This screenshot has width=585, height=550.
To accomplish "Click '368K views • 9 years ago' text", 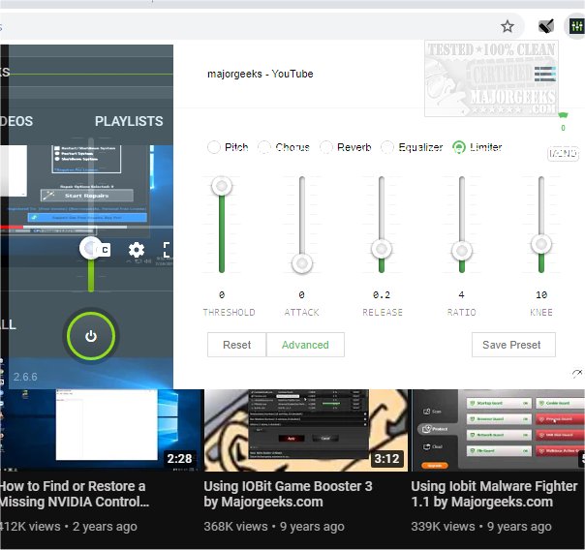I will [x=274, y=527].
